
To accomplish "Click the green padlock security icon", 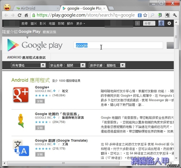I will [34, 15].
